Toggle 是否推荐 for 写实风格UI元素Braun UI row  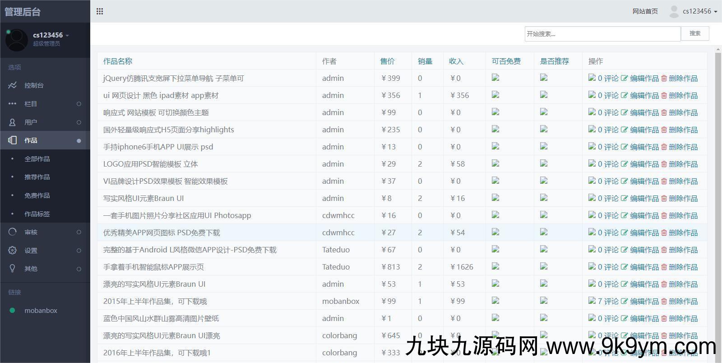pyautogui.click(x=543, y=198)
